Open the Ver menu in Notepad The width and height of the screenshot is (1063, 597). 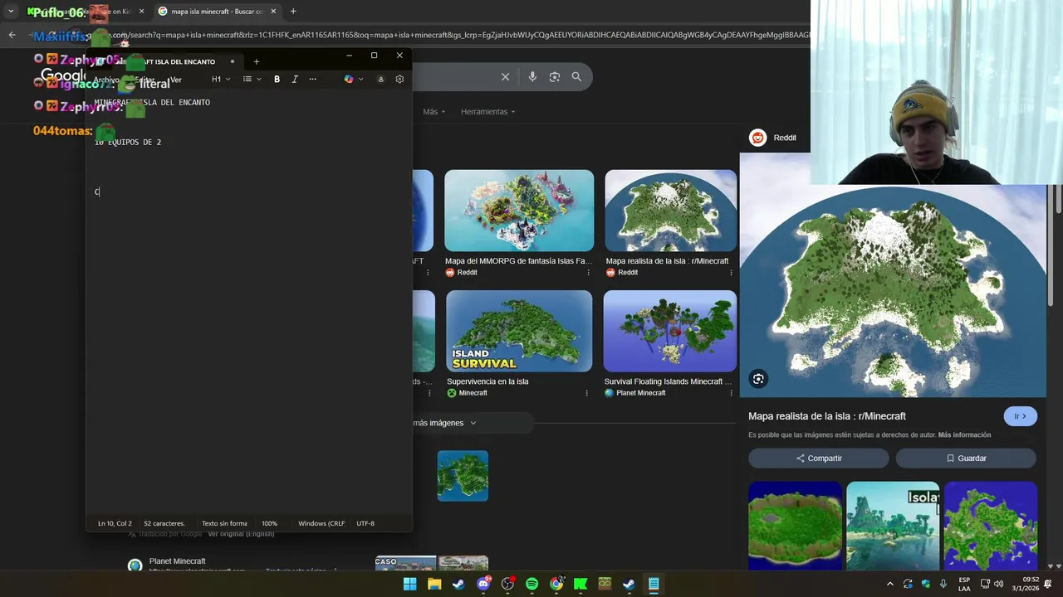(x=175, y=80)
